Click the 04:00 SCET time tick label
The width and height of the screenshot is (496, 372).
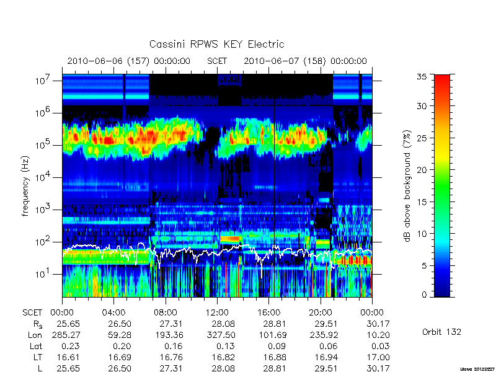coord(113,312)
